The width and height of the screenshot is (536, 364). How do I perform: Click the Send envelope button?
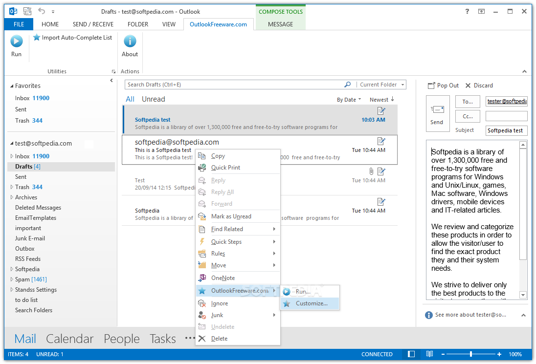tap(437, 114)
